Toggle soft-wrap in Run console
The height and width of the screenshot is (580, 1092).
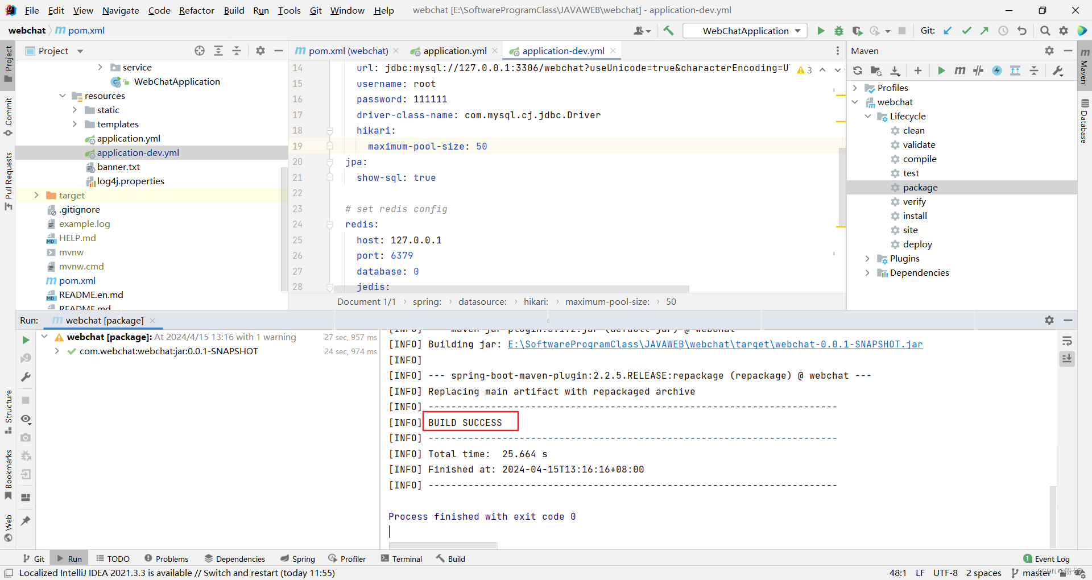coord(1067,341)
